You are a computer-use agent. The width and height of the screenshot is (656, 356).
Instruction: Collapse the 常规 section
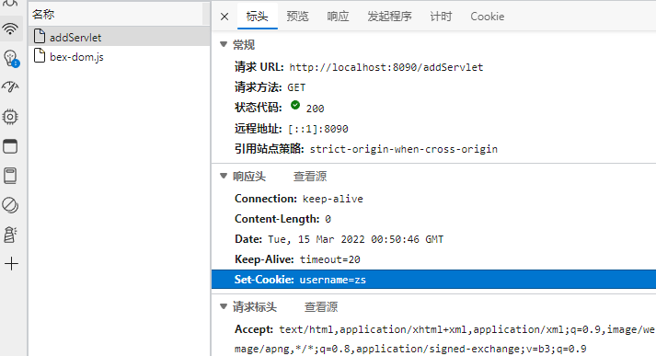[x=224, y=44]
